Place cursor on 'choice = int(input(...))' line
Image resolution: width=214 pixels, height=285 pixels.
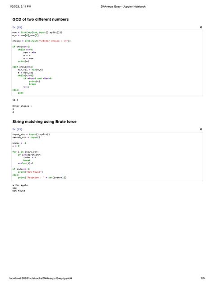coord(42,41)
